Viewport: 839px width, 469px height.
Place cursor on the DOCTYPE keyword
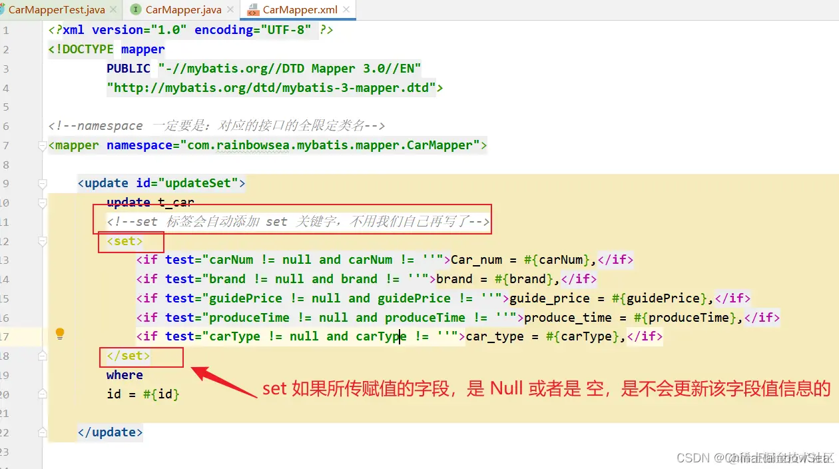tap(88, 49)
